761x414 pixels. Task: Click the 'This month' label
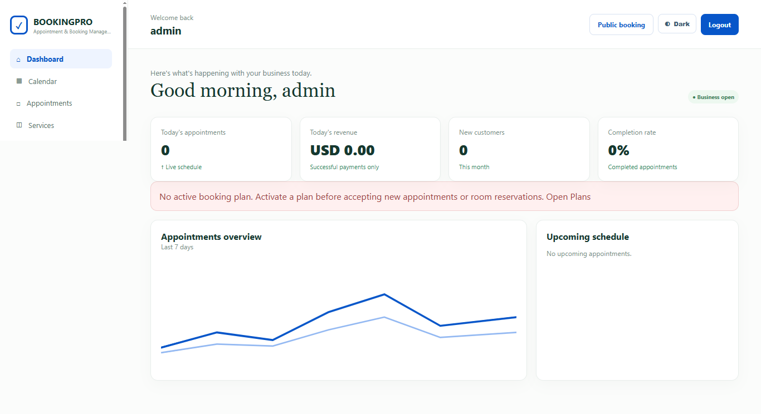(474, 167)
